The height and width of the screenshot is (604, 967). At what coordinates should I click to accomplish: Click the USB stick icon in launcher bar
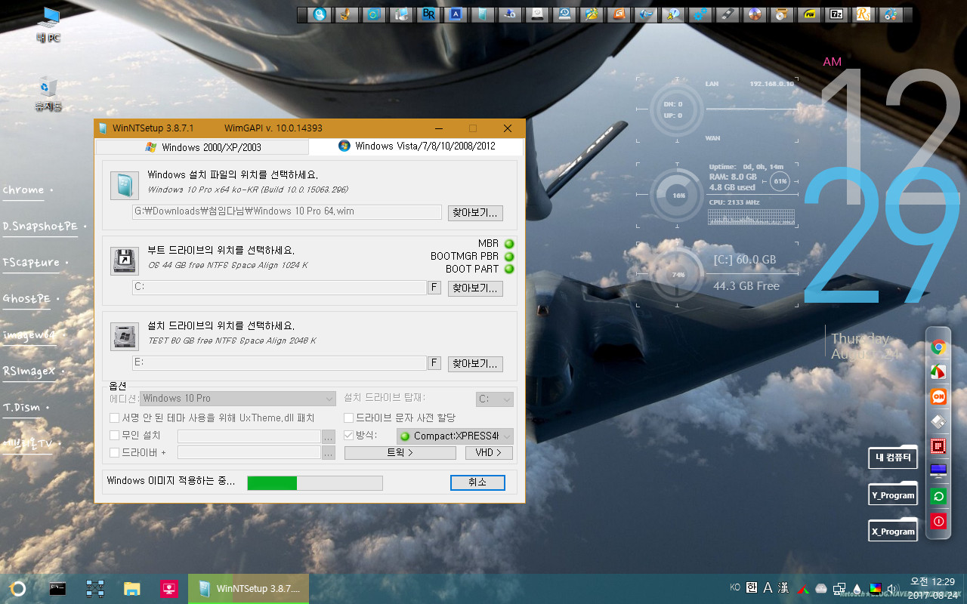pyautogui.click(x=728, y=14)
